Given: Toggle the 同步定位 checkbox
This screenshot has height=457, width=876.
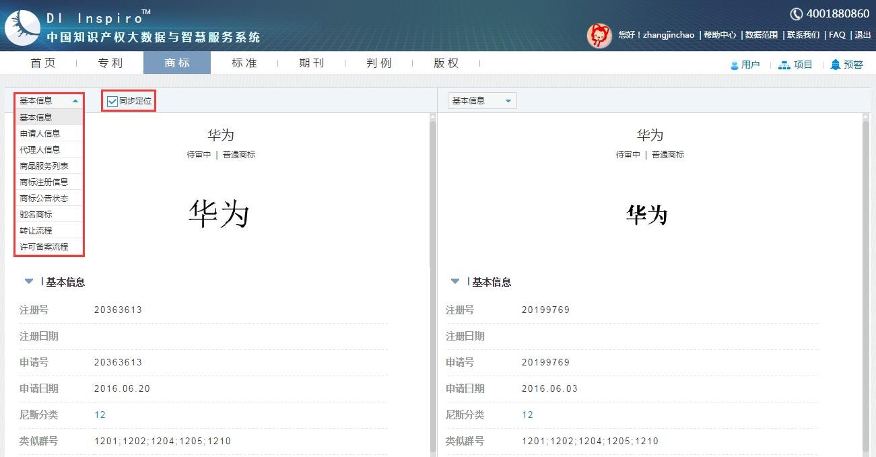Looking at the screenshot, I should pyautogui.click(x=112, y=102).
